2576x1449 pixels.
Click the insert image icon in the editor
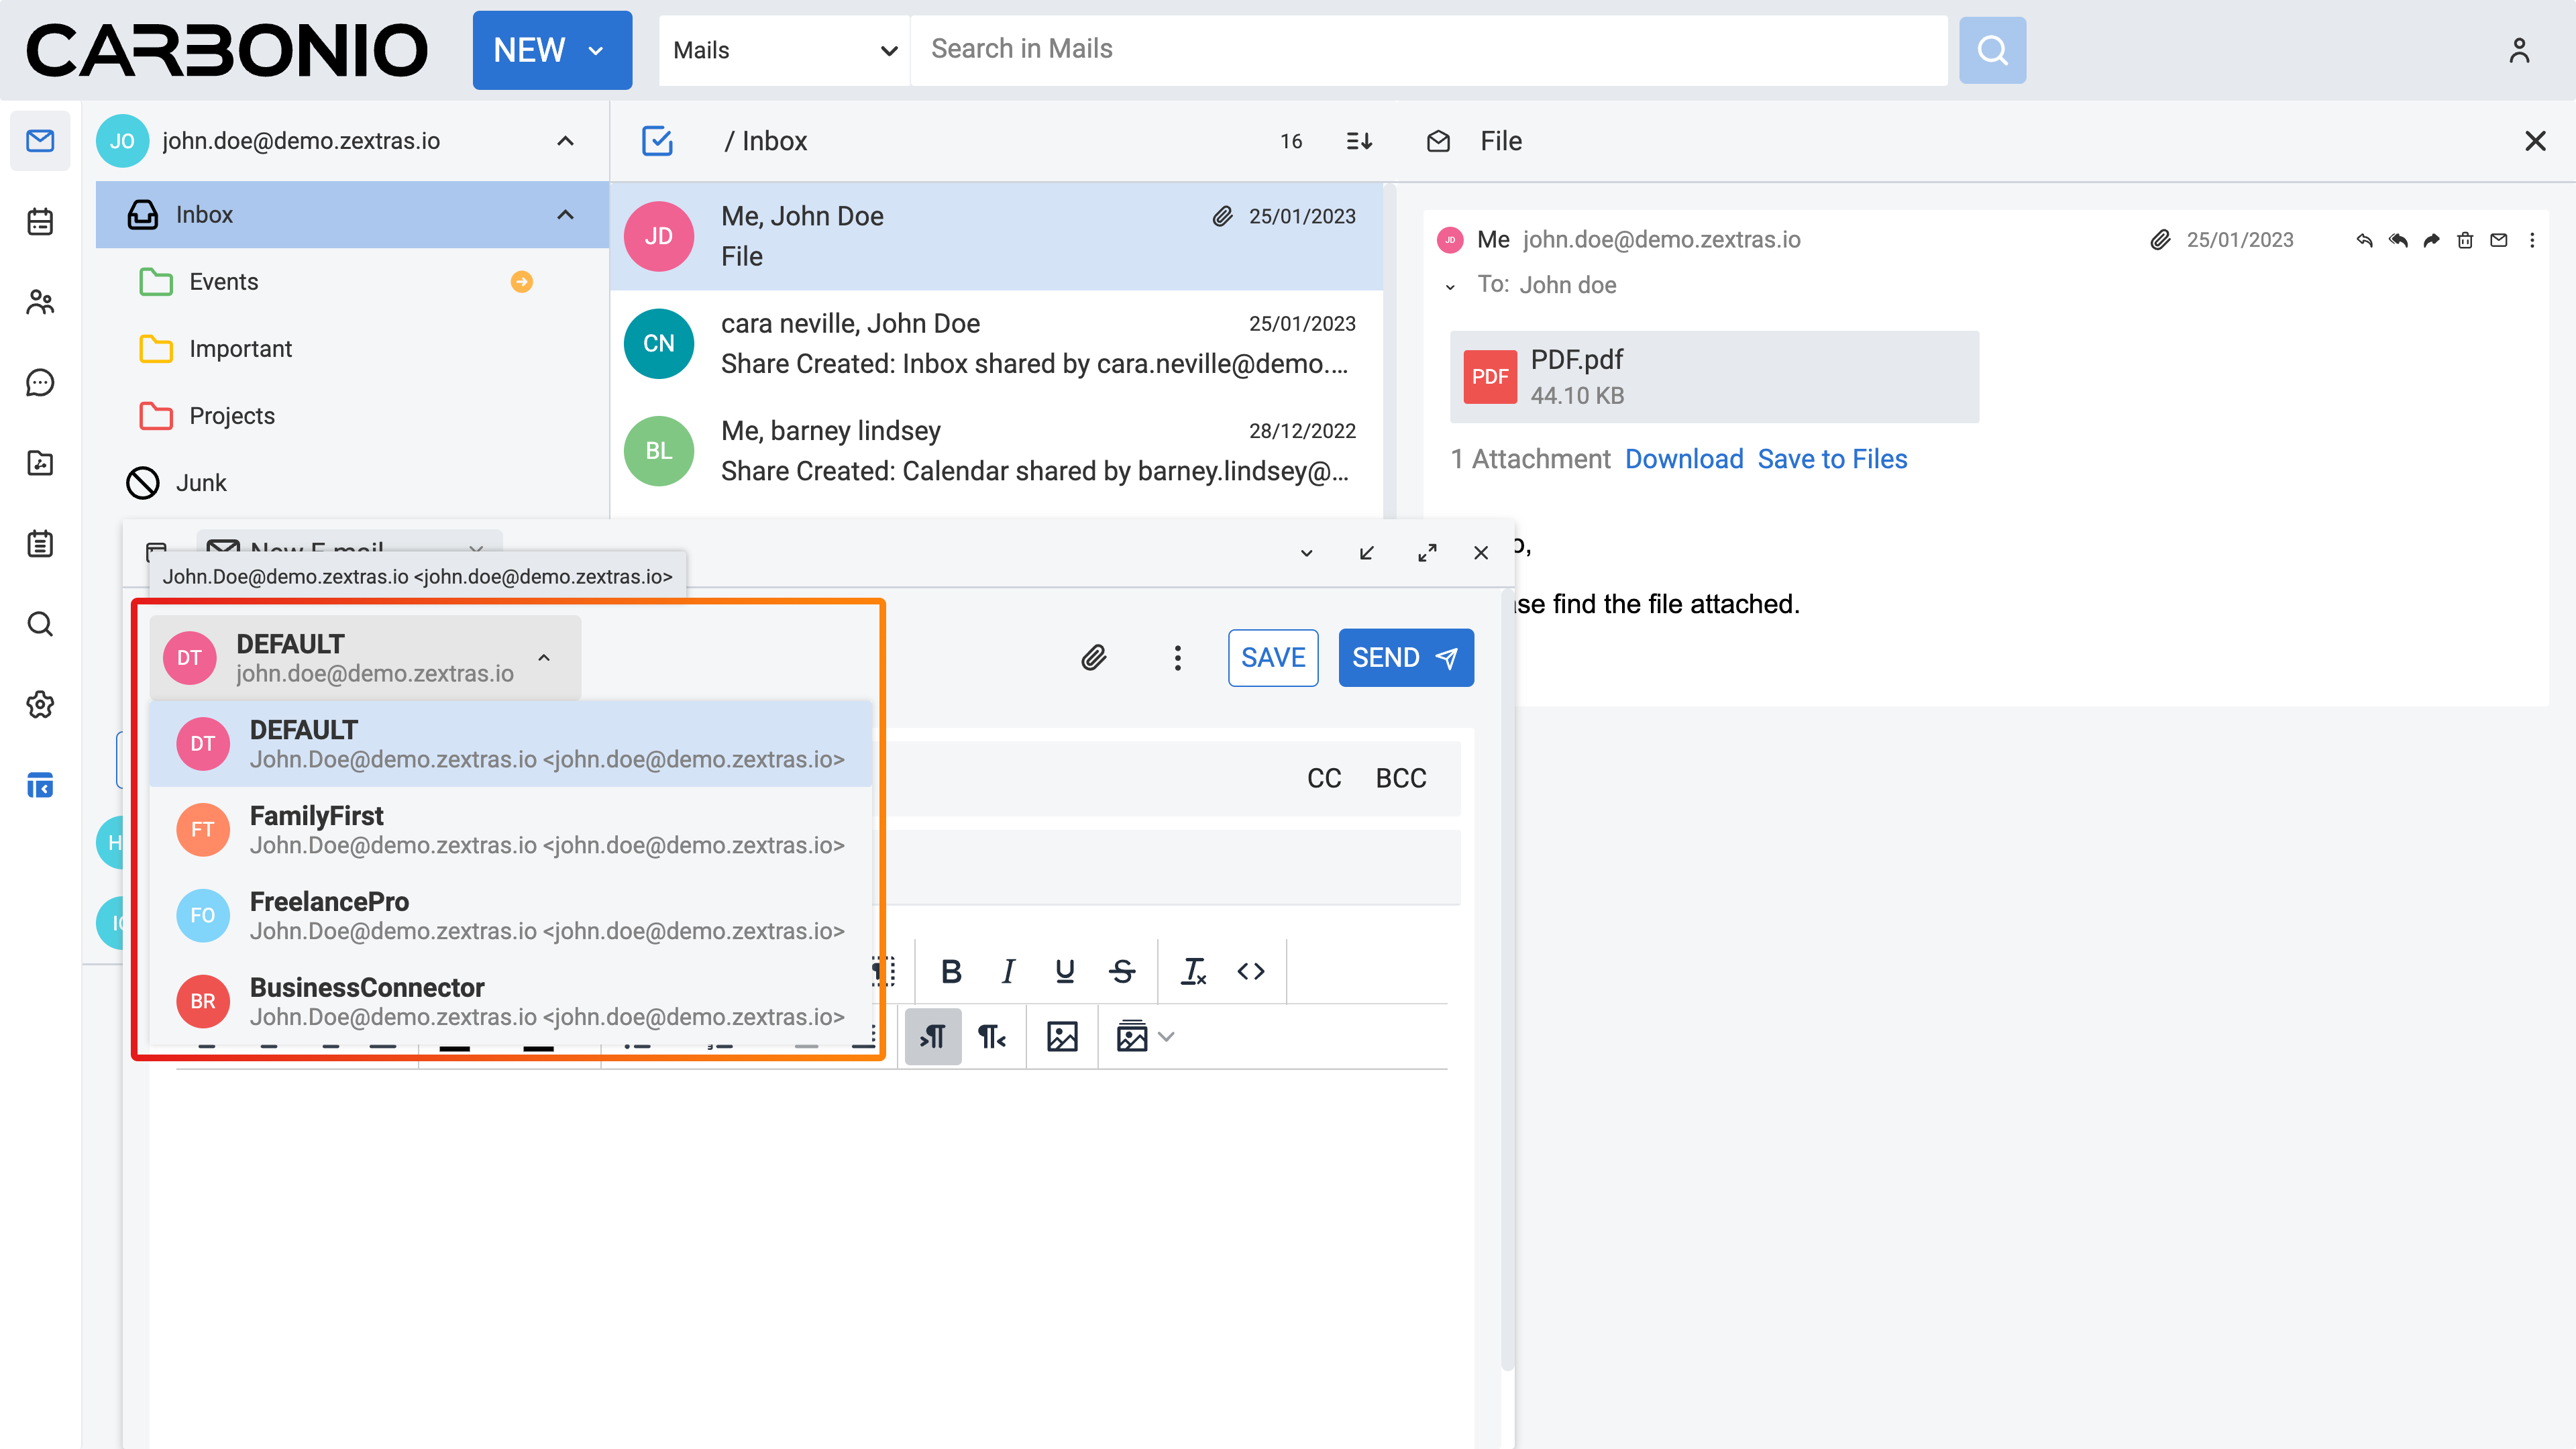[1062, 1037]
